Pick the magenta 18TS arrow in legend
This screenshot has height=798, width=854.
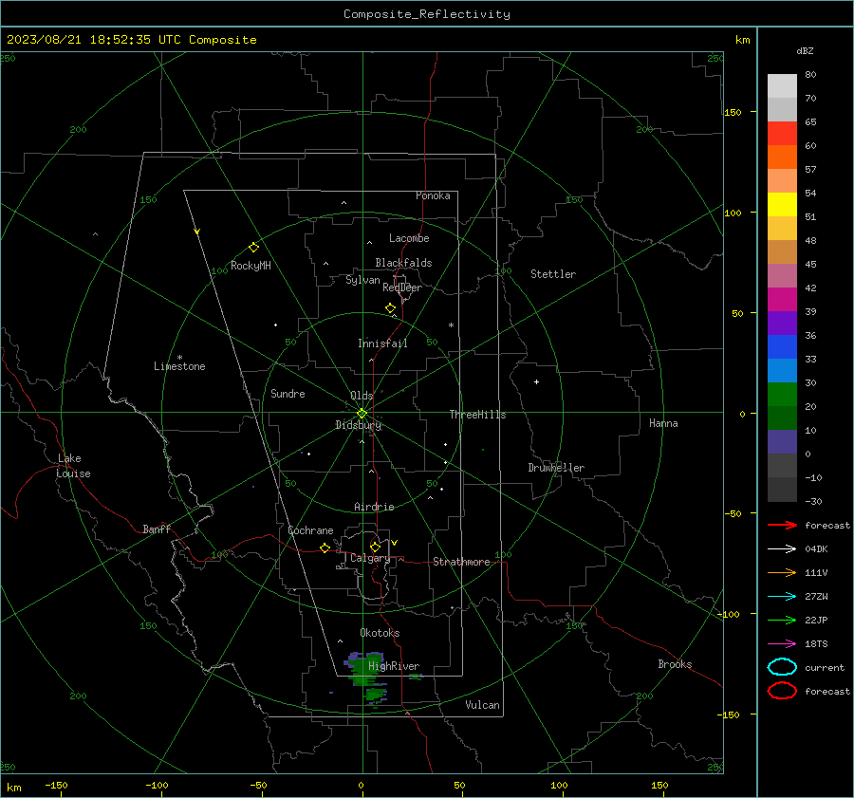[782, 644]
